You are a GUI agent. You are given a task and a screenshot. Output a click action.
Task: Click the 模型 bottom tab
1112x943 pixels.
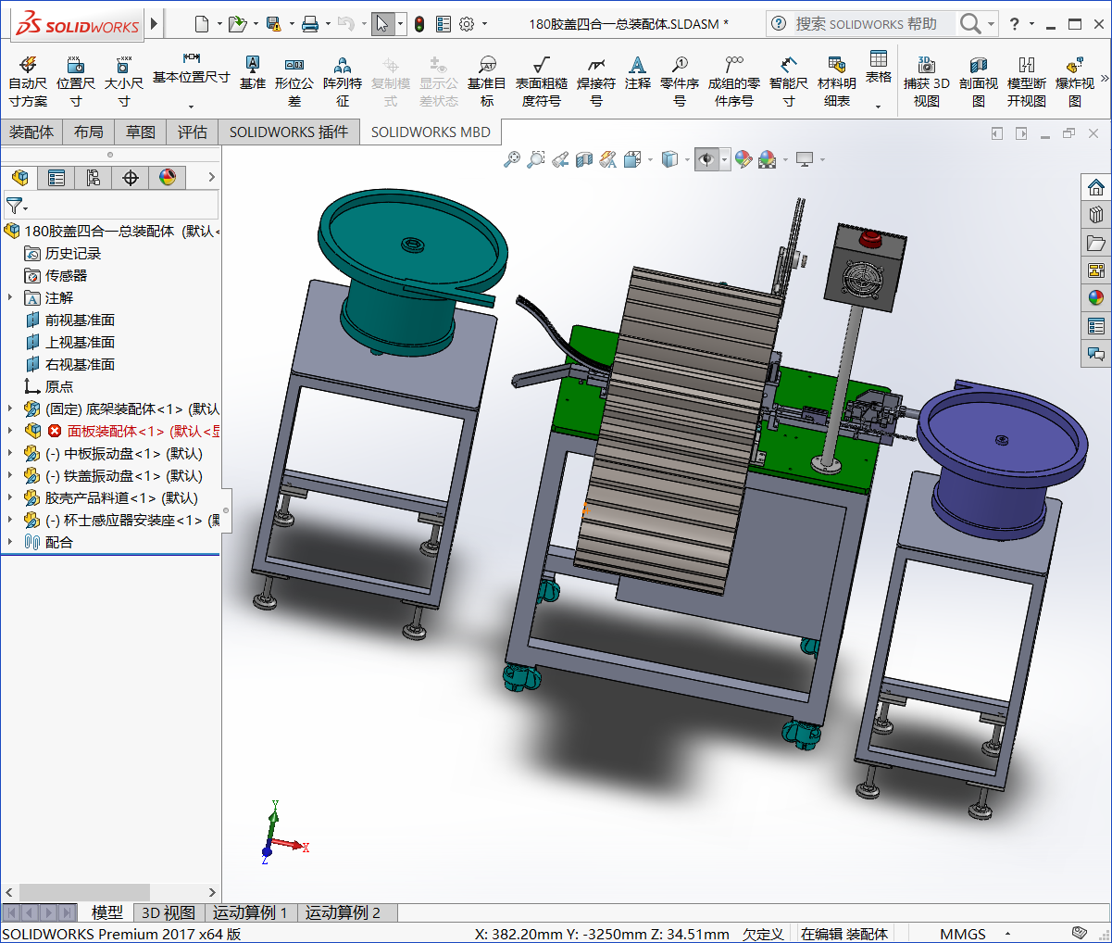click(107, 912)
